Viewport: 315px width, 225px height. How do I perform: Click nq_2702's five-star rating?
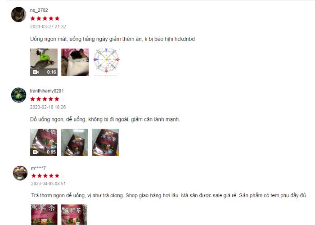point(45,18)
